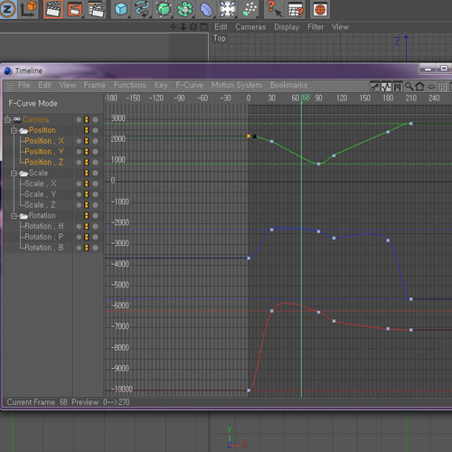Click the Timeline magnifier zoom icon
Viewport: 452px width, 452px height.
click(409, 87)
